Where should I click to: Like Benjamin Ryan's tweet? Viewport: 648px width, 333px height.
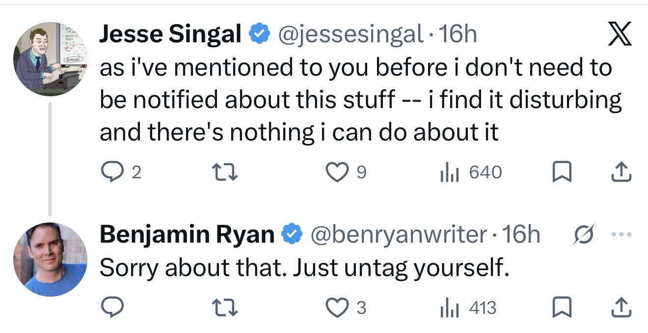pyautogui.click(x=337, y=308)
